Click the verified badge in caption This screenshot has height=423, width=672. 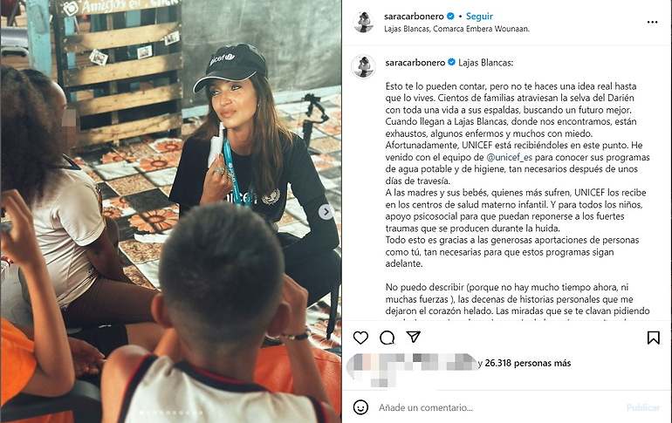(x=451, y=63)
